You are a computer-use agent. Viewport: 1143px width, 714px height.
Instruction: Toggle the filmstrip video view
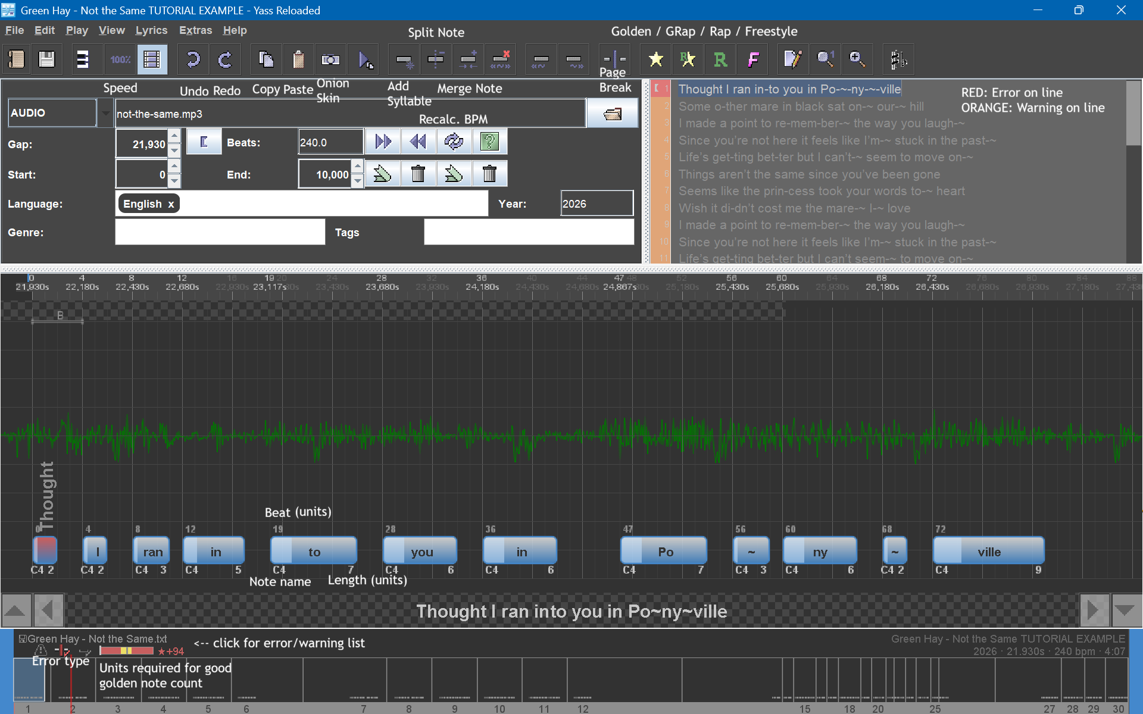point(152,59)
